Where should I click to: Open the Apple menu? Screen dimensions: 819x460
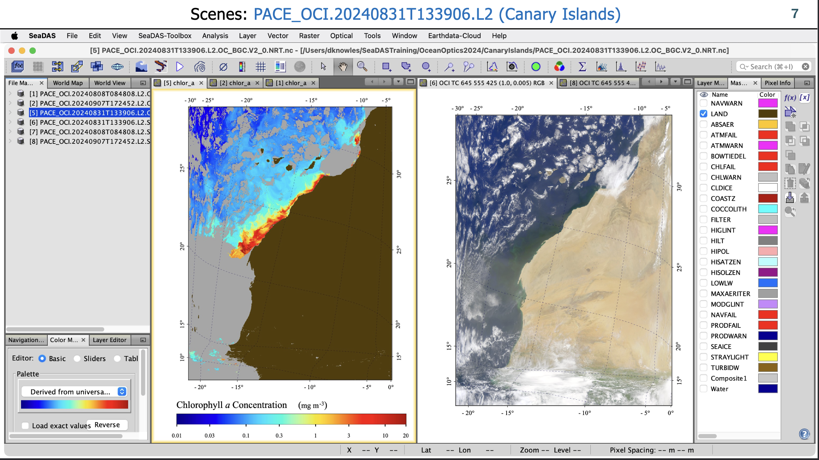tap(14, 35)
